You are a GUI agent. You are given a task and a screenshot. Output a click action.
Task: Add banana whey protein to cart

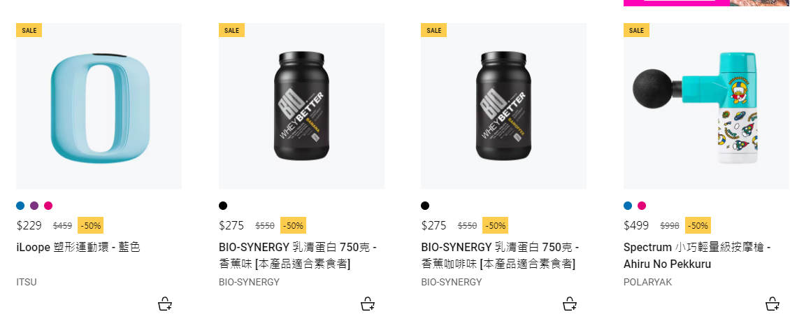[x=368, y=304]
